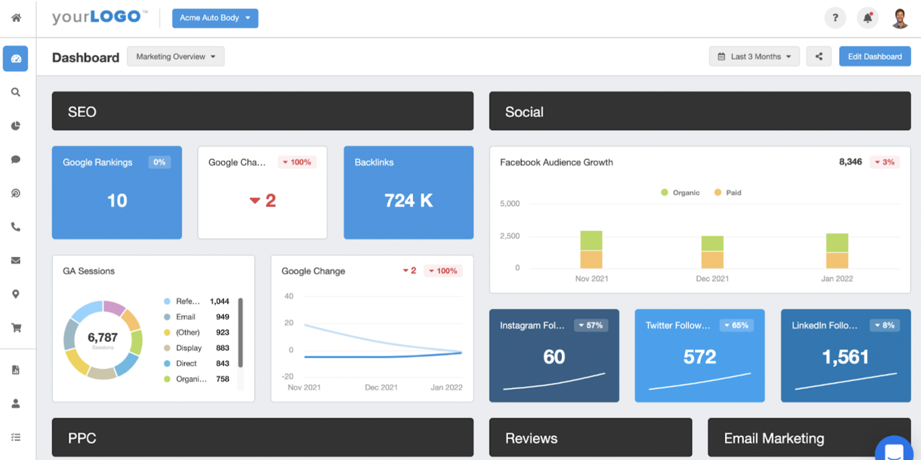Open the location pin sidebar icon
The image size is (921, 460).
tap(16, 294)
